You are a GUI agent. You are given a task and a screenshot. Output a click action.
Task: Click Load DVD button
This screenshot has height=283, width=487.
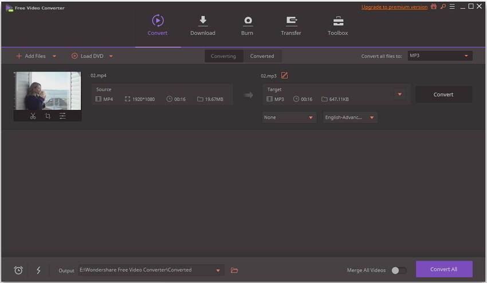click(87, 56)
